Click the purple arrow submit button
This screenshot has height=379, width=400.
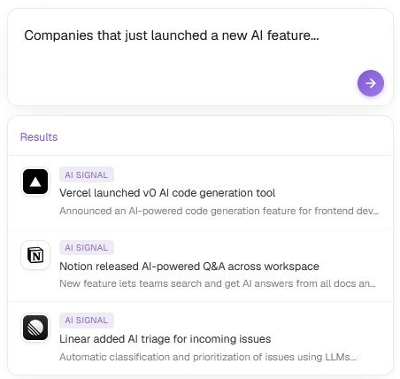tap(371, 83)
